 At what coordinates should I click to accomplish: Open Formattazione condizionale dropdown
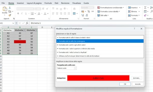click(x=111, y=8)
